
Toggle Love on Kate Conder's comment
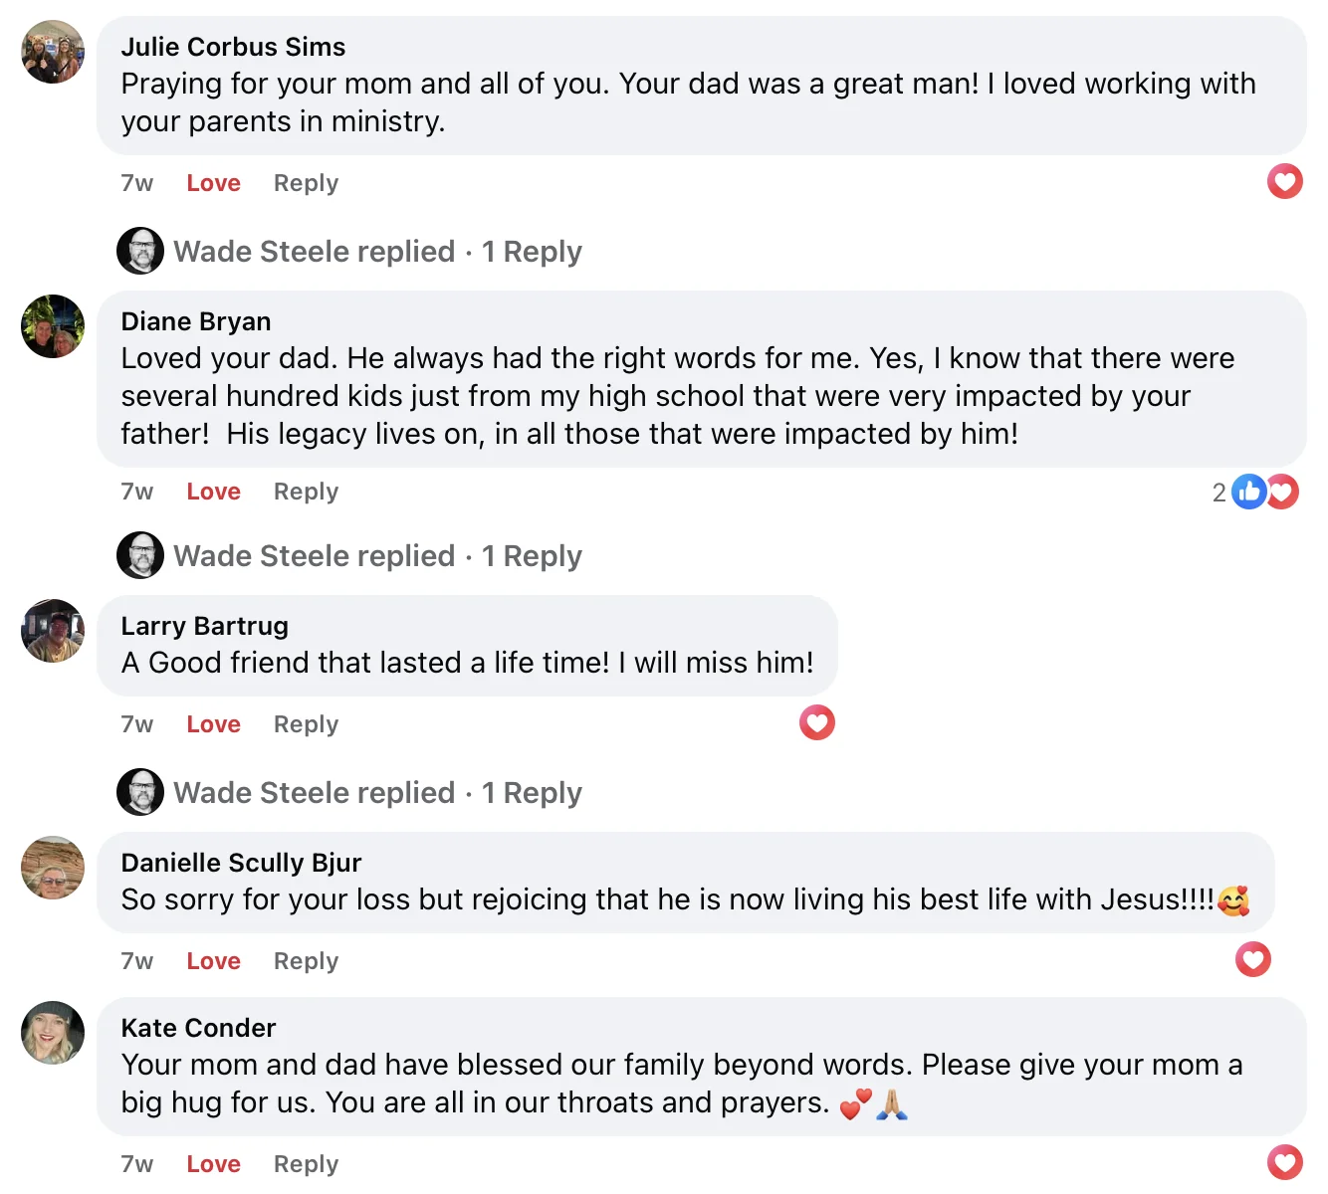213,1164
